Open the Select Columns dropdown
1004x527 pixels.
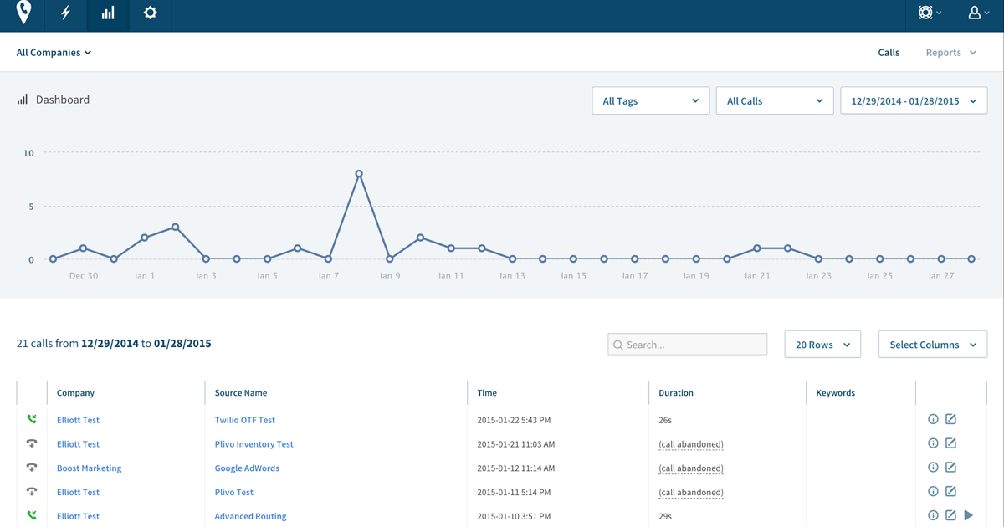pos(932,344)
